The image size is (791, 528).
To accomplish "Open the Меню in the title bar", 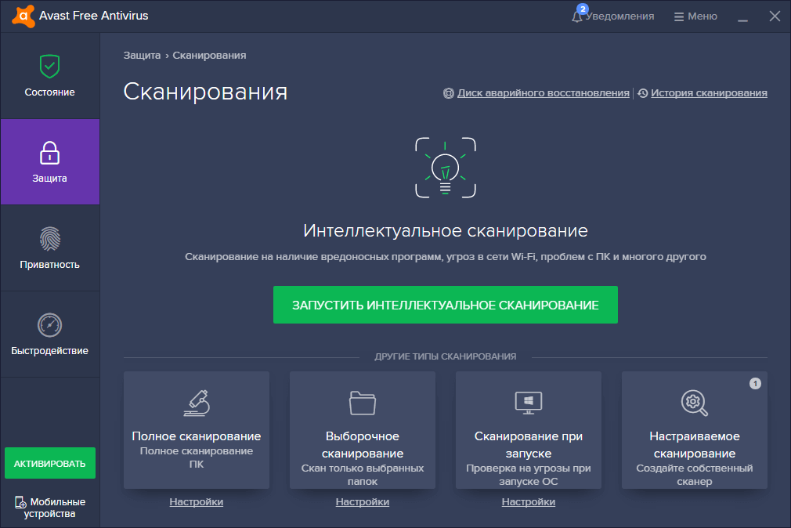I will pos(694,16).
